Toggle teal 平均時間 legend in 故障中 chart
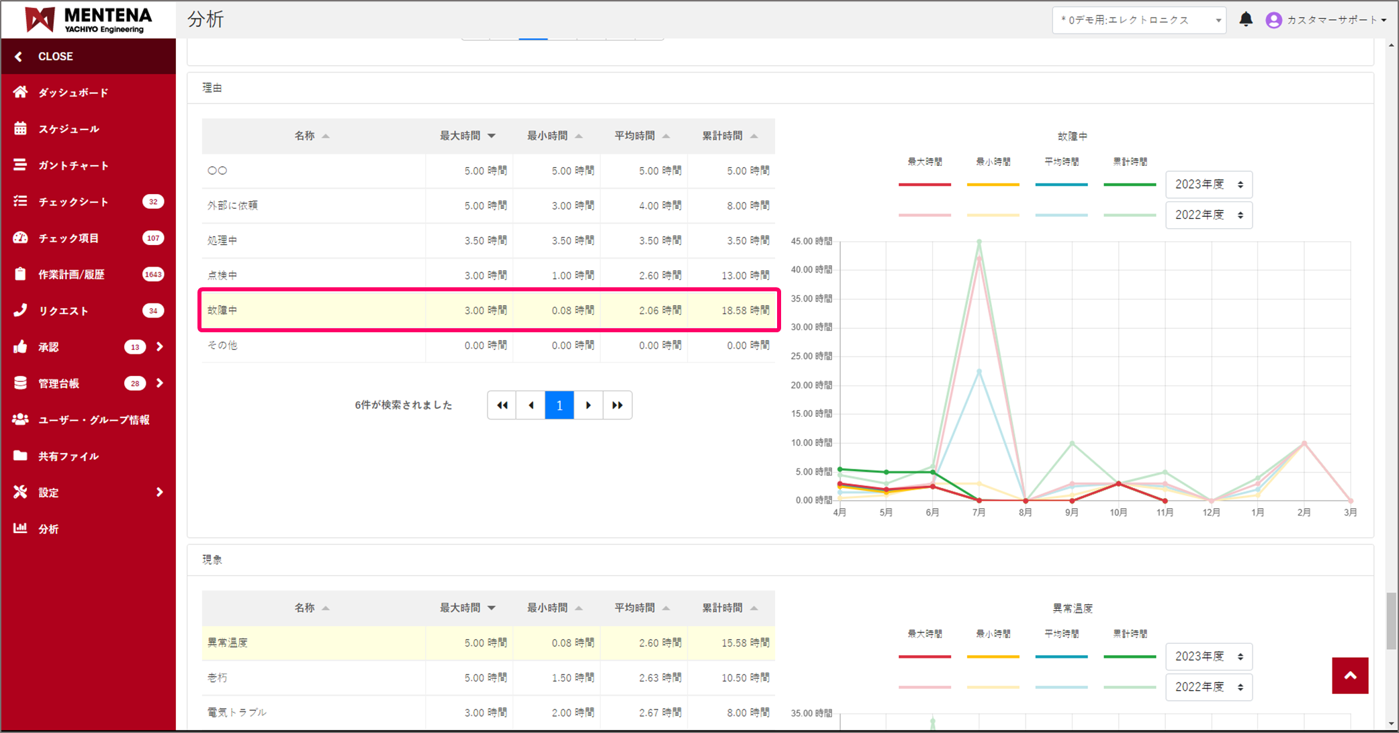 click(x=1061, y=184)
